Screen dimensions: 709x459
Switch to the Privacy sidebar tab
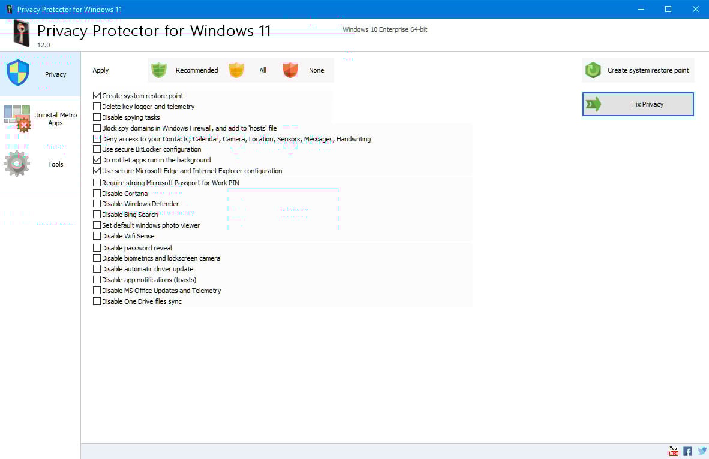(x=40, y=74)
